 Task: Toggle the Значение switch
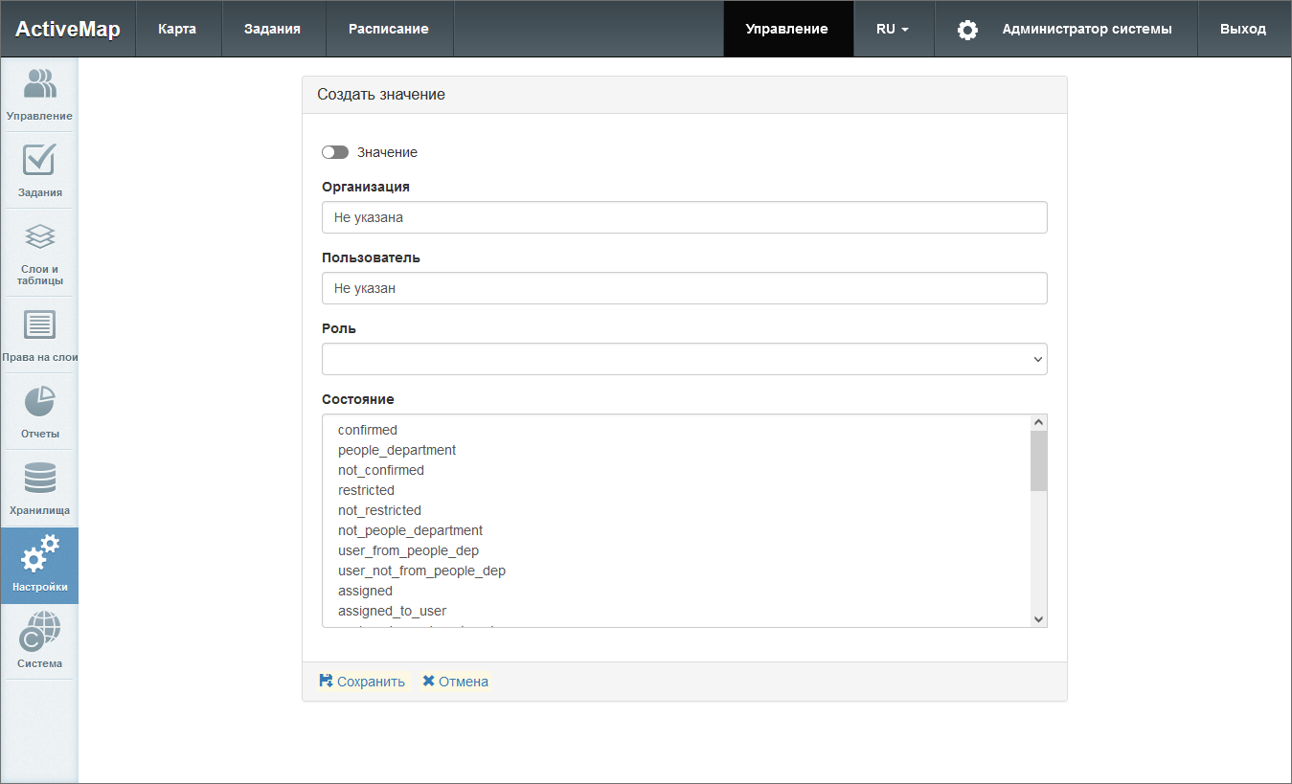[335, 152]
